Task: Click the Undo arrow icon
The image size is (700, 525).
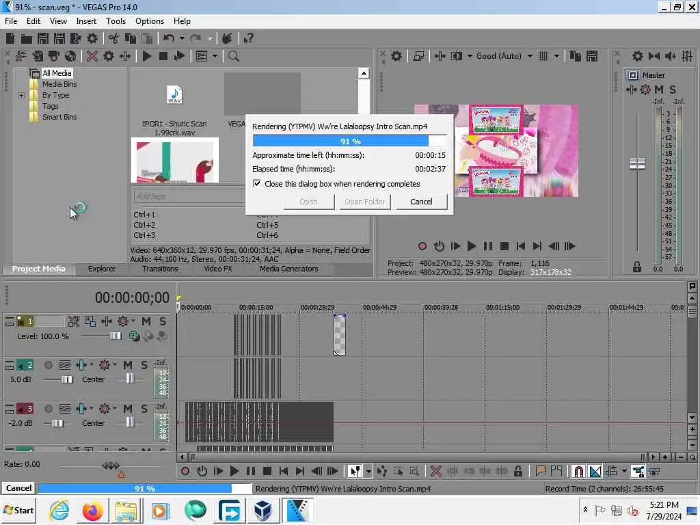Action: (169, 38)
